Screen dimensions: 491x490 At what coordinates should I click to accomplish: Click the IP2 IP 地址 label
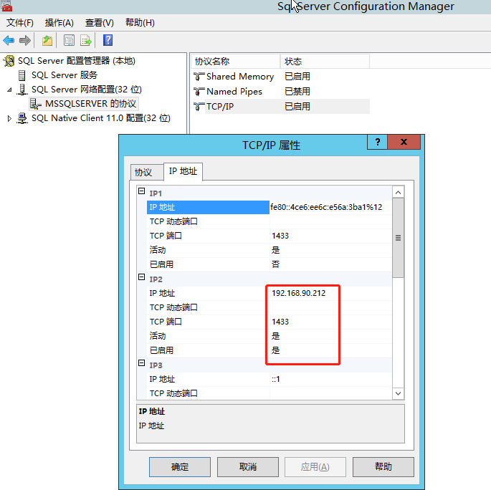point(162,293)
